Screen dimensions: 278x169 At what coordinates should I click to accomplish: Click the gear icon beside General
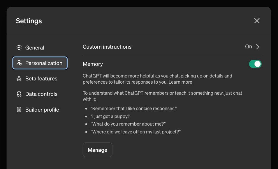19,47
